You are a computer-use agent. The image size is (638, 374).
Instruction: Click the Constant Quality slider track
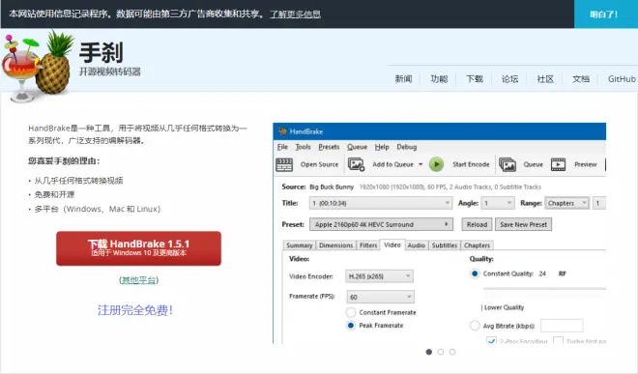(x=544, y=289)
